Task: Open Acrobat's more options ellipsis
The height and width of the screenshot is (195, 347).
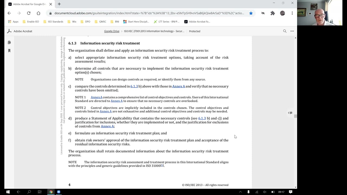Action: (x=292, y=31)
